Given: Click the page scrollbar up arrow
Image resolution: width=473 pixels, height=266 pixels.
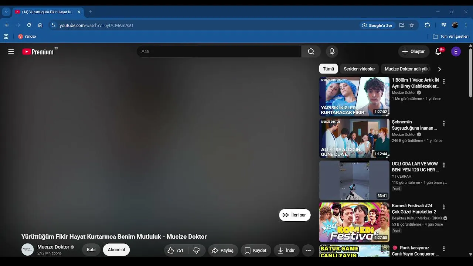Looking at the screenshot, I should point(470,46).
